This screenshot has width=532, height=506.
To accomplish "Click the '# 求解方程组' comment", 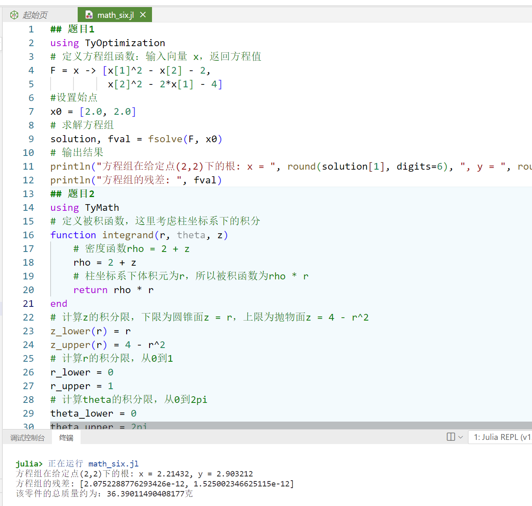I will (82, 125).
